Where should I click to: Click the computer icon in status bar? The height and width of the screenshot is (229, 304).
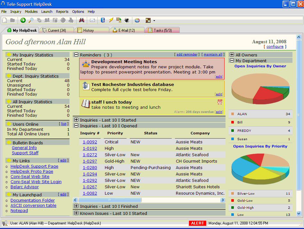[x=5, y=223]
